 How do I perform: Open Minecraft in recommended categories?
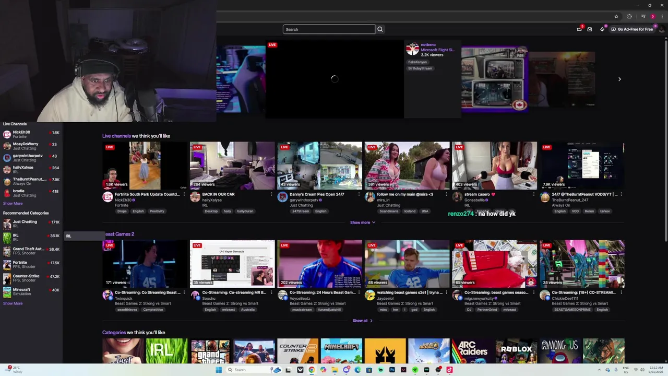(x=31, y=292)
